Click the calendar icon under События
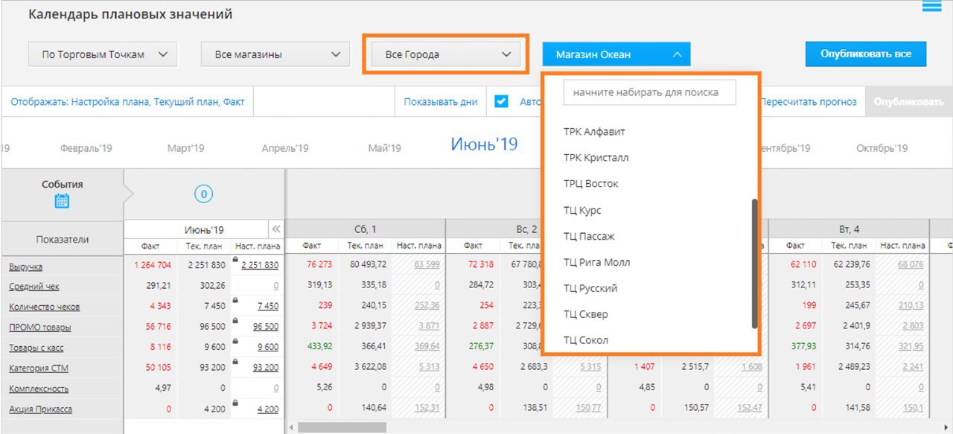 (62, 200)
